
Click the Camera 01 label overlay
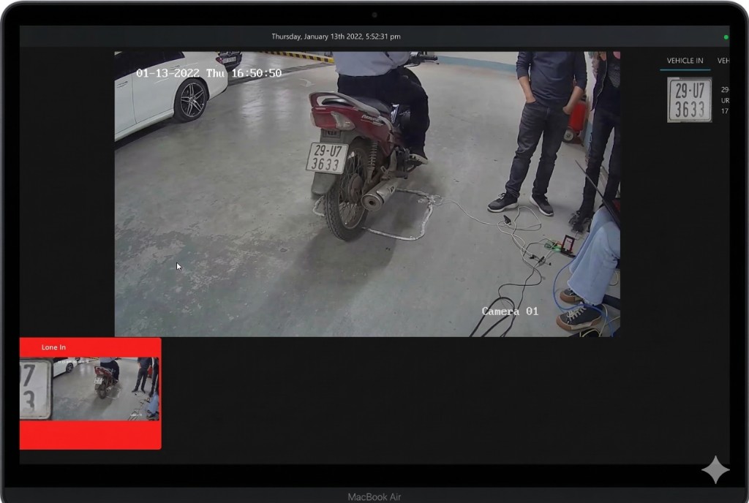click(510, 311)
